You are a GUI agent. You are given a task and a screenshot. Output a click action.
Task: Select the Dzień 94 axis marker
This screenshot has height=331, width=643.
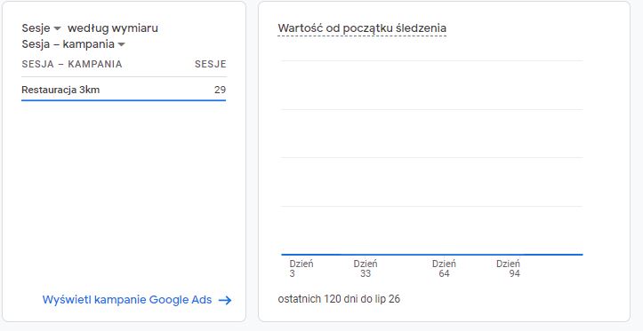point(508,269)
